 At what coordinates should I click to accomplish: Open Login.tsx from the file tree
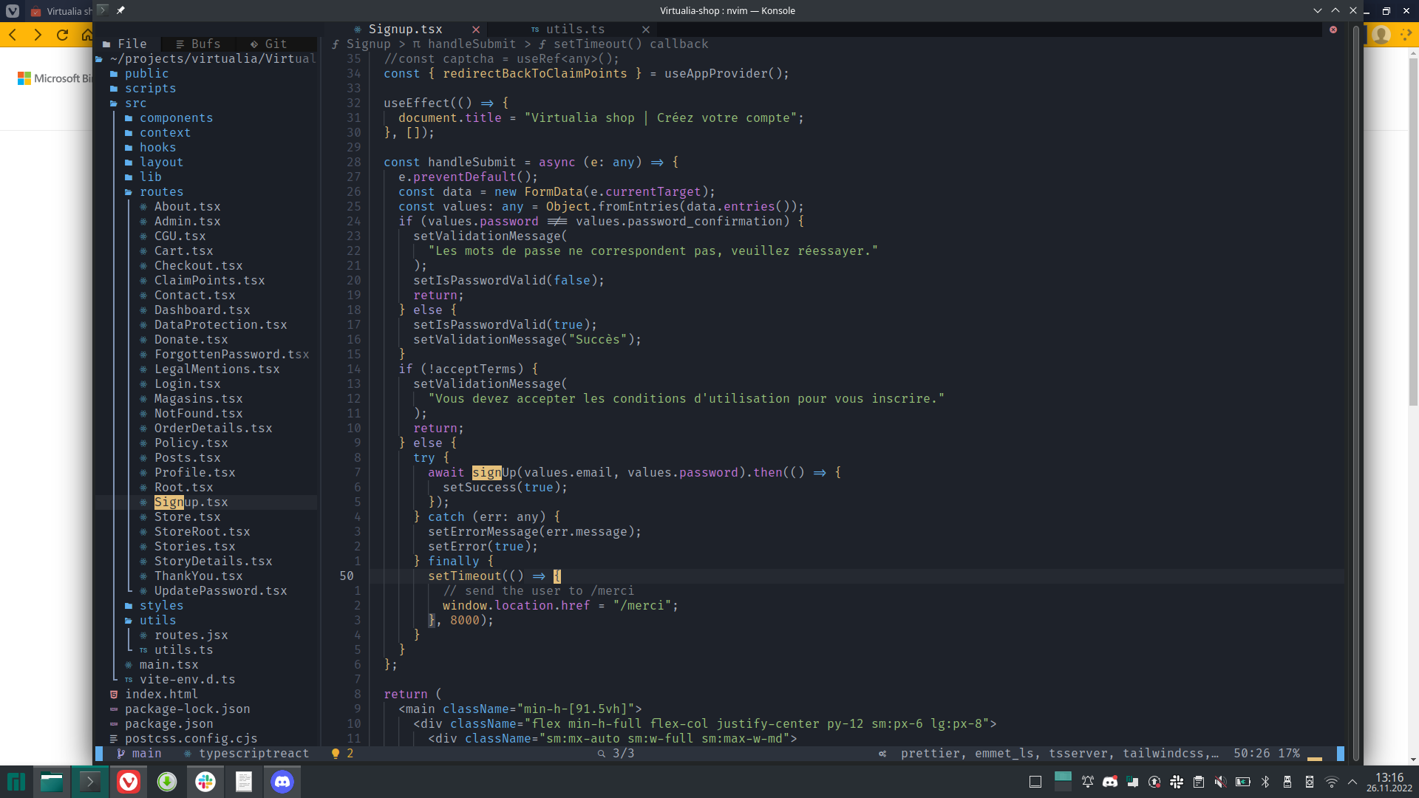[x=187, y=384]
